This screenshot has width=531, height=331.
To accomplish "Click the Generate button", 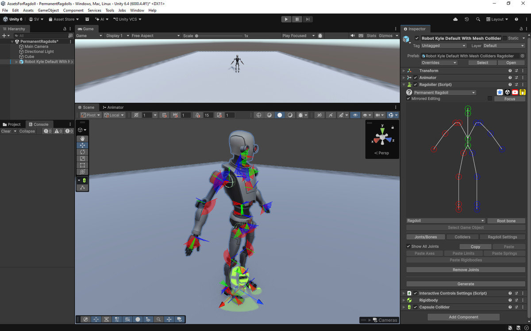I will 466,284.
